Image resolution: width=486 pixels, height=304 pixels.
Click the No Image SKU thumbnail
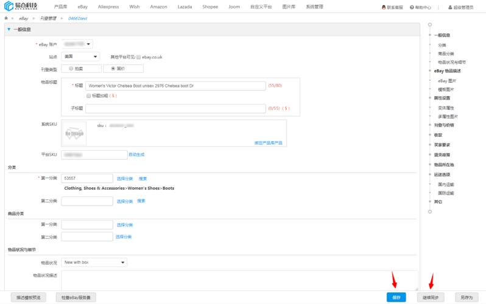[74, 133]
